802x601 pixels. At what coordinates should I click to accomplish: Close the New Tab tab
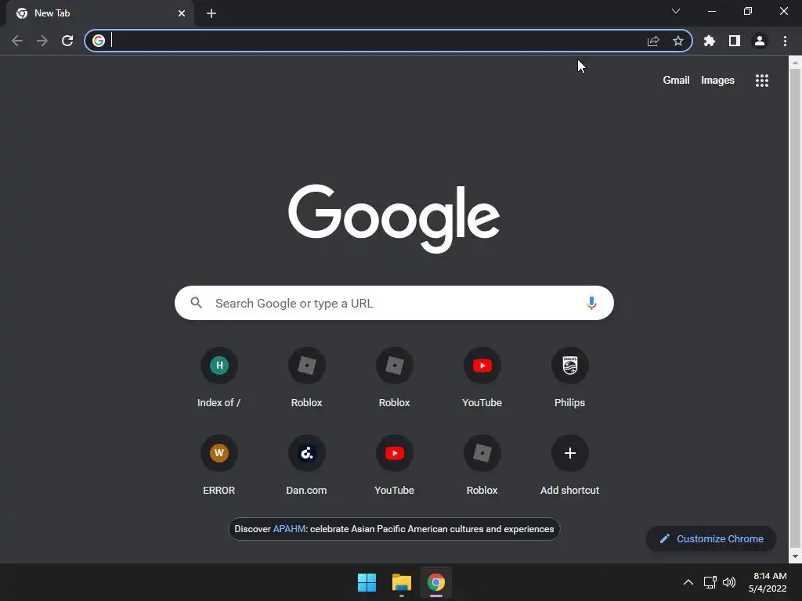tap(182, 13)
